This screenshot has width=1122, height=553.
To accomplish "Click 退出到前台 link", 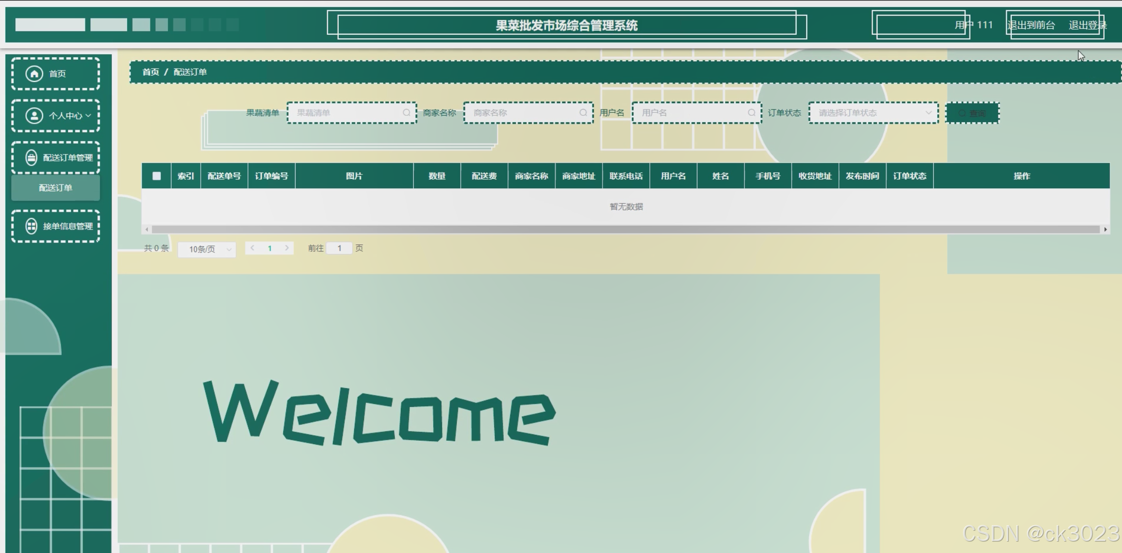I will coord(1031,25).
